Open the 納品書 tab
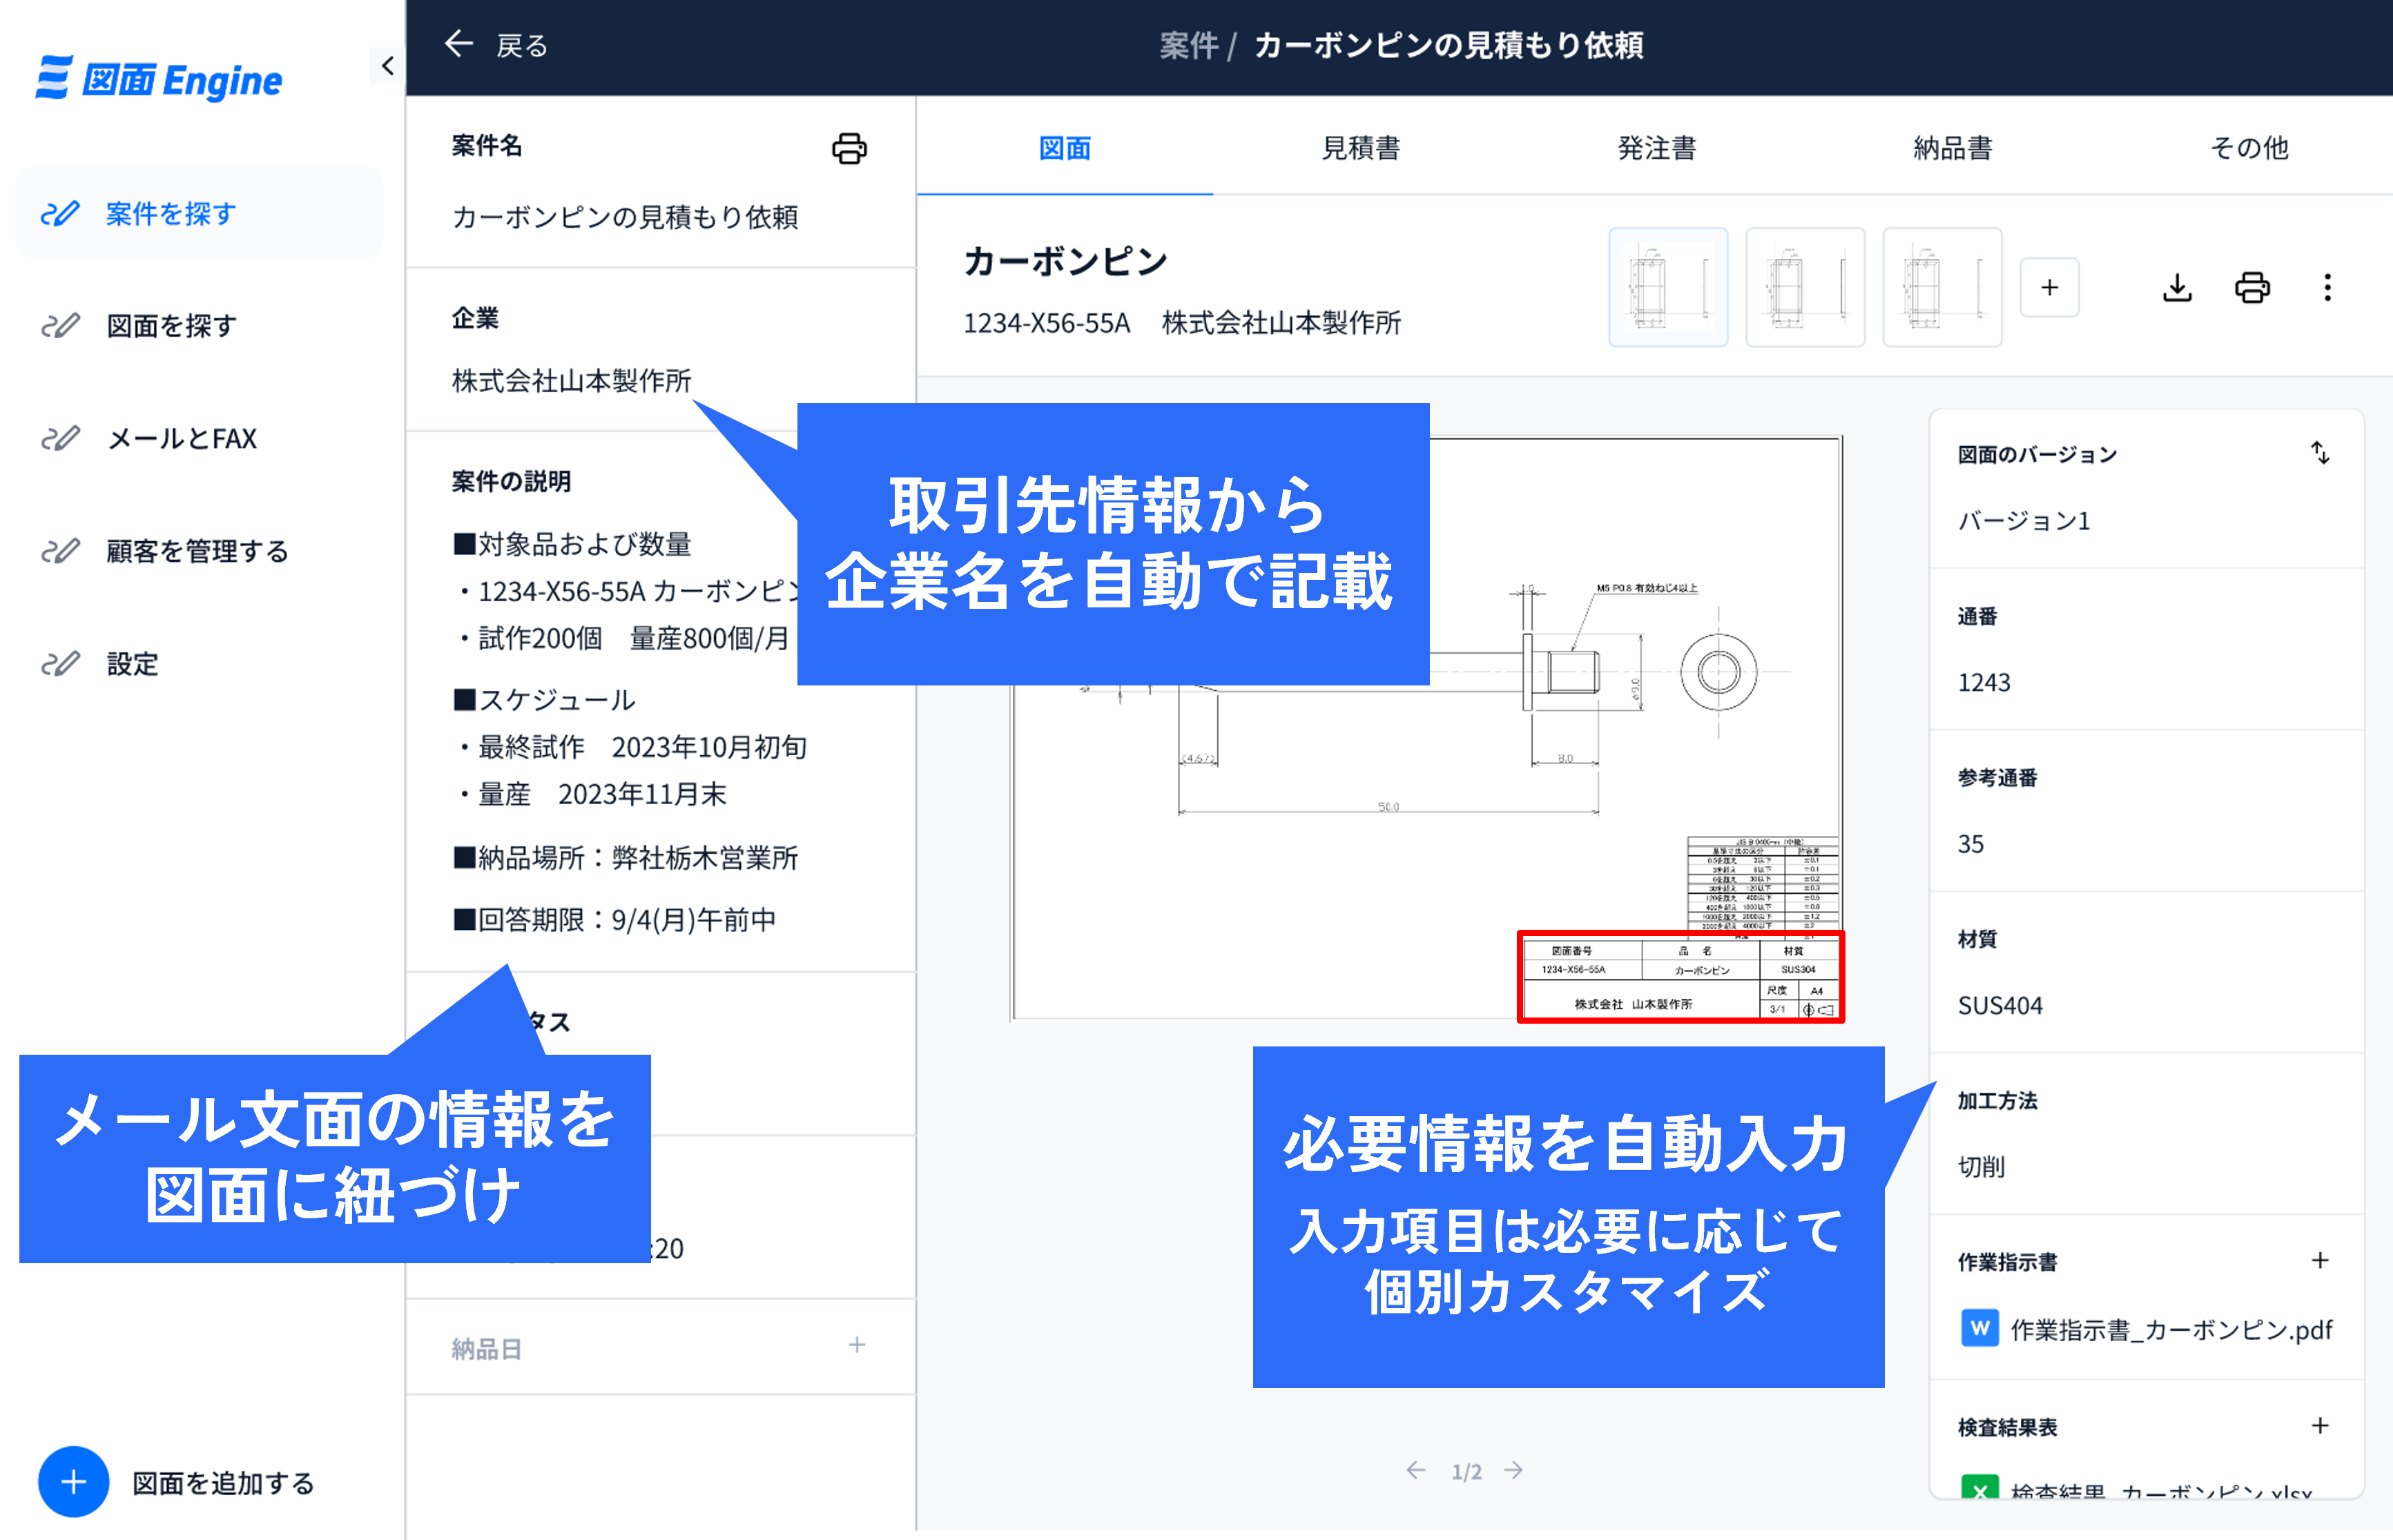 coord(1952,148)
